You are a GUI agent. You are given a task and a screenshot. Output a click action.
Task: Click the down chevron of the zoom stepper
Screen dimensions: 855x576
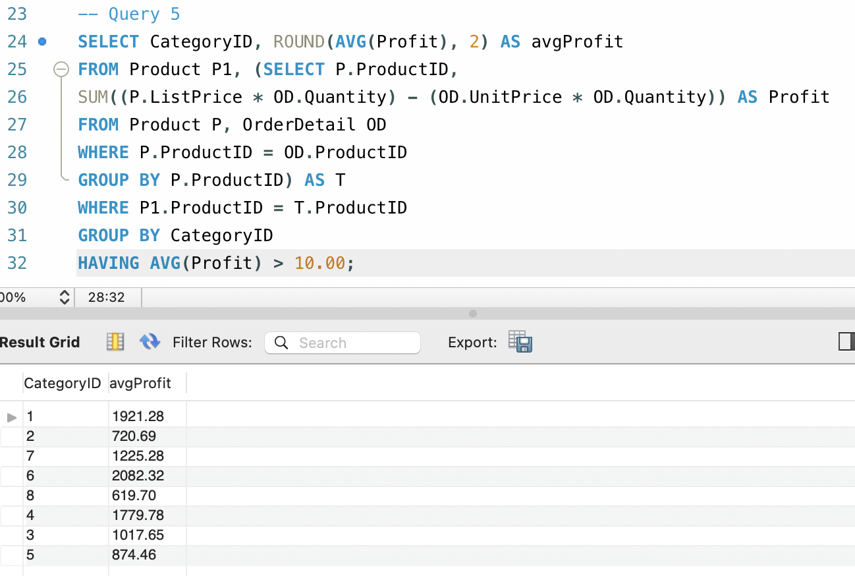click(64, 301)
